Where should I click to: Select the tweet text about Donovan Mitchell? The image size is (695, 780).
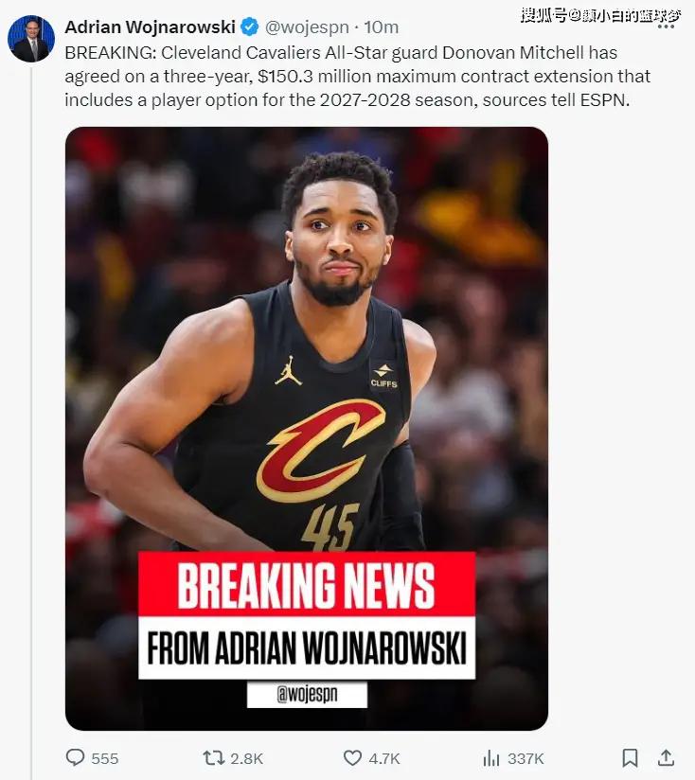pyautogui.click(x=357, y=76)
